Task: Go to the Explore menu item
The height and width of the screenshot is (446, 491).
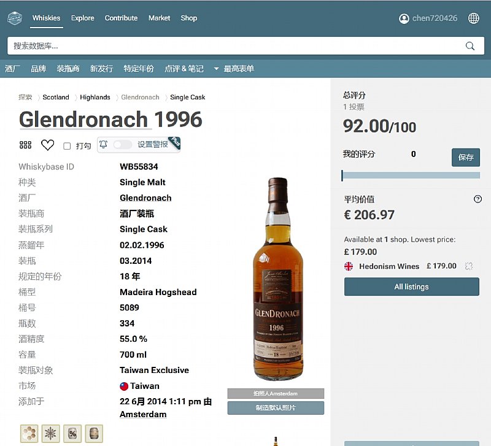Action: click(82, 18)
